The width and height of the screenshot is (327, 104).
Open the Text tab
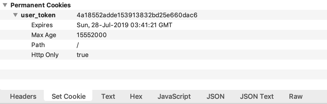click(108, 96)
